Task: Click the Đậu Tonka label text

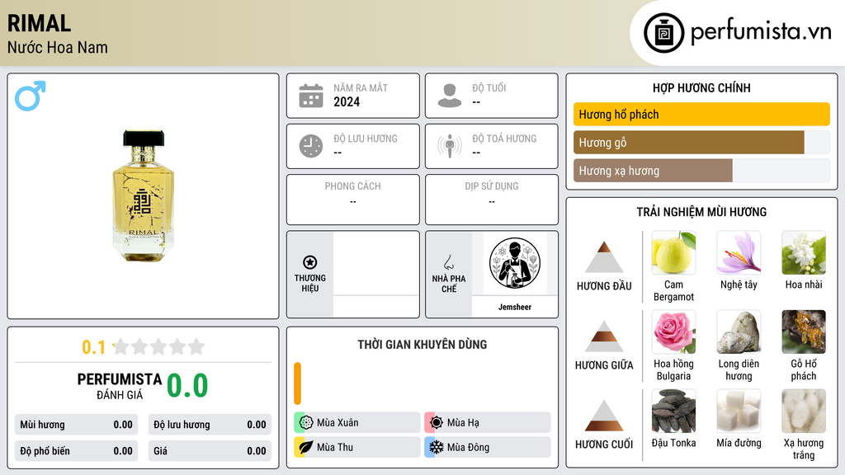Action: [673, 443]
